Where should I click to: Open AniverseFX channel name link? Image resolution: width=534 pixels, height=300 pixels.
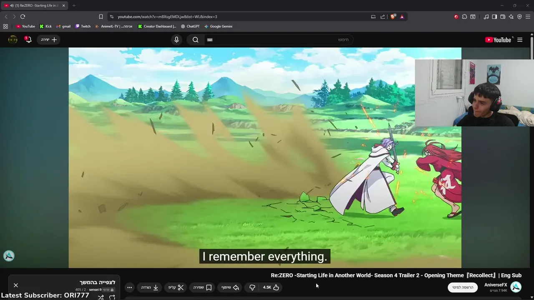[x=496, y=285]
